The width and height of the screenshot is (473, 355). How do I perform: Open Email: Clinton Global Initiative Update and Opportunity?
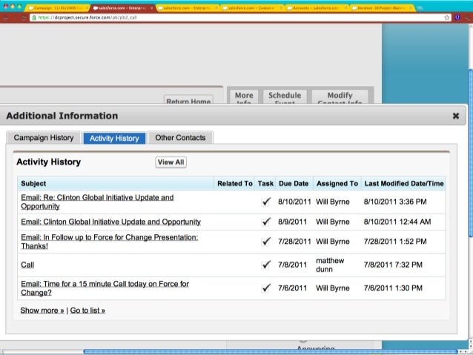[110, 222]
